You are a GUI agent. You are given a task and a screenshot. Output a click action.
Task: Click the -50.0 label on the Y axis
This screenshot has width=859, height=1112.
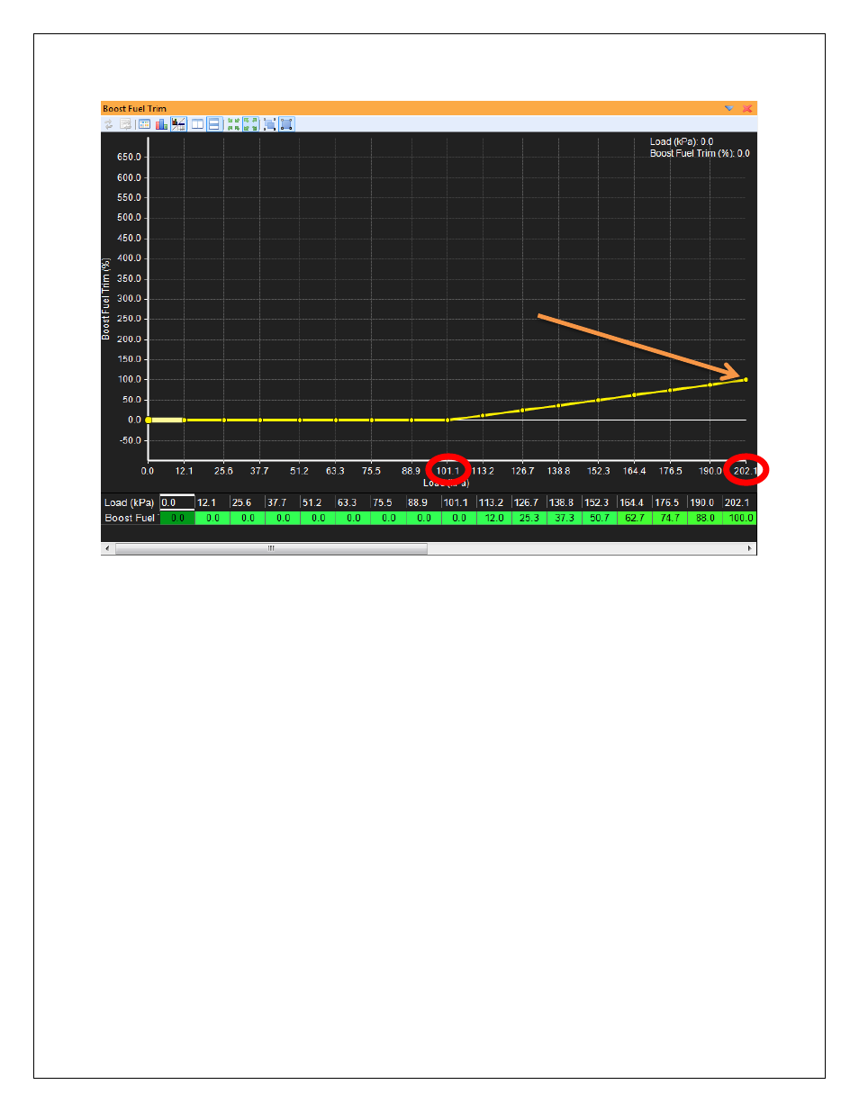point(131,440)
